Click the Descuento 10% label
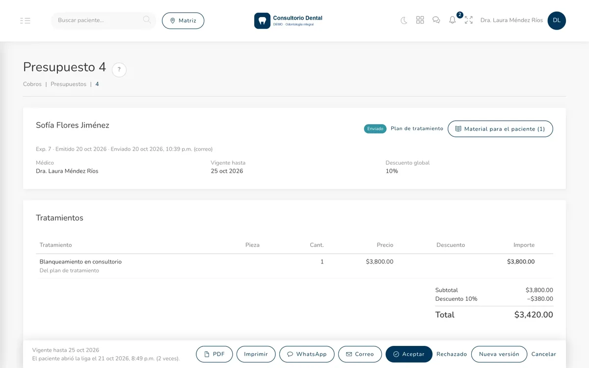This screenshot has height=368, width=589. (456, 299)
